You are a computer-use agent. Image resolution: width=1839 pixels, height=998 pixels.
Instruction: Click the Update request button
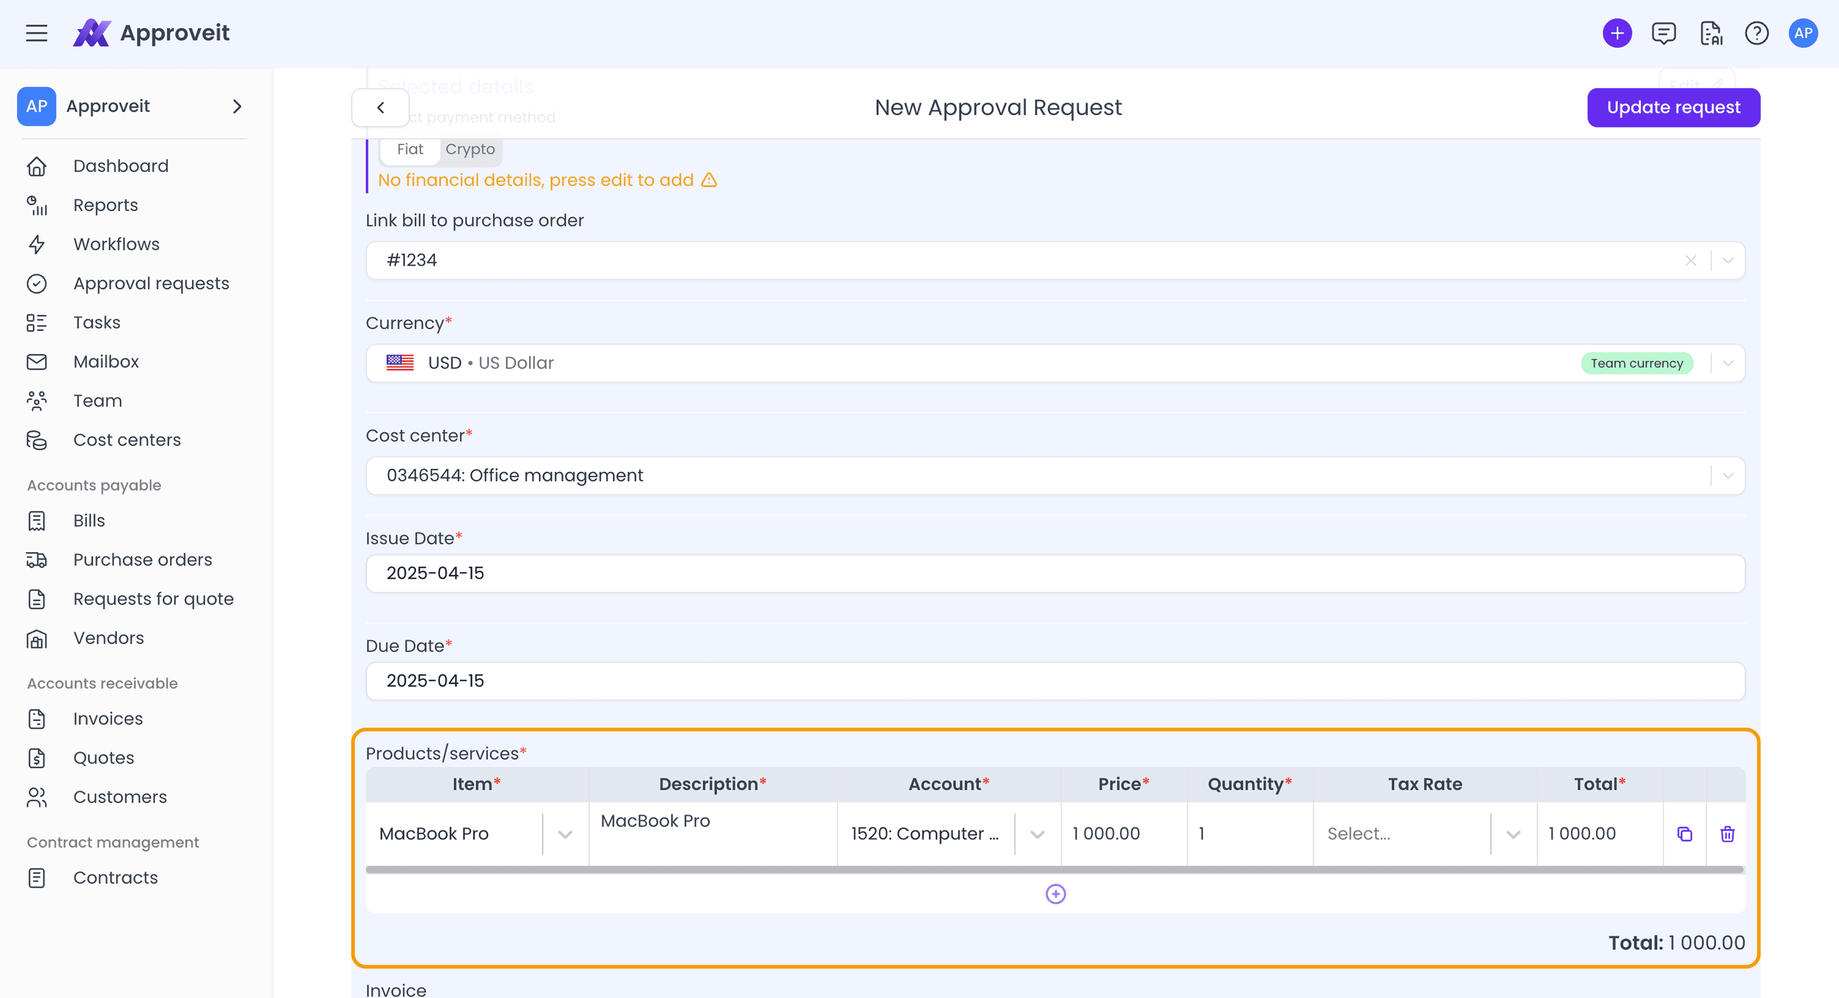tap(1673, 107)
